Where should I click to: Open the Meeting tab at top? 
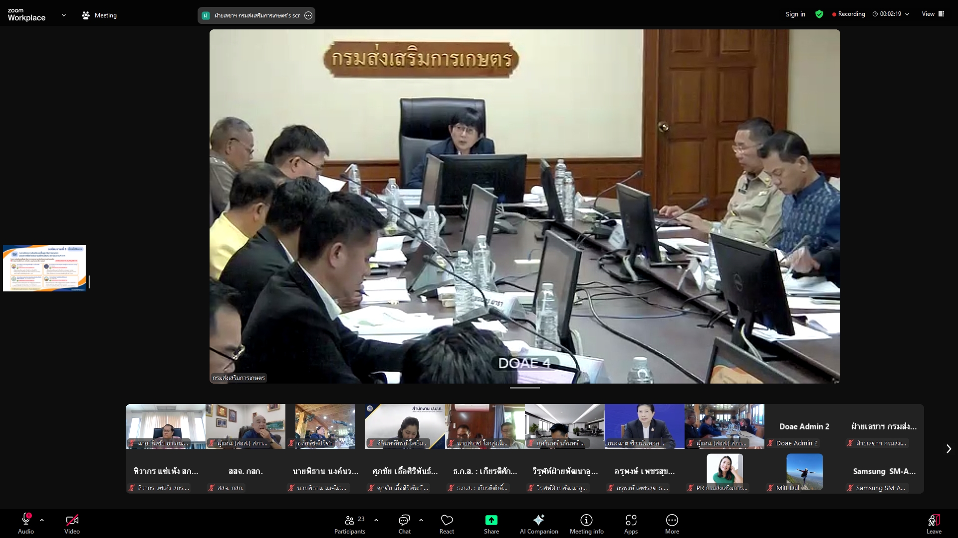tap(99, 15)
